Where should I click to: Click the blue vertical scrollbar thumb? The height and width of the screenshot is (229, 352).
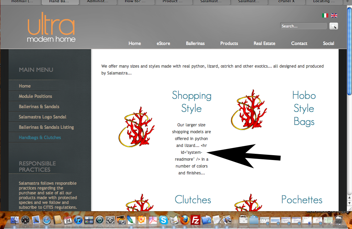point(350,51)
